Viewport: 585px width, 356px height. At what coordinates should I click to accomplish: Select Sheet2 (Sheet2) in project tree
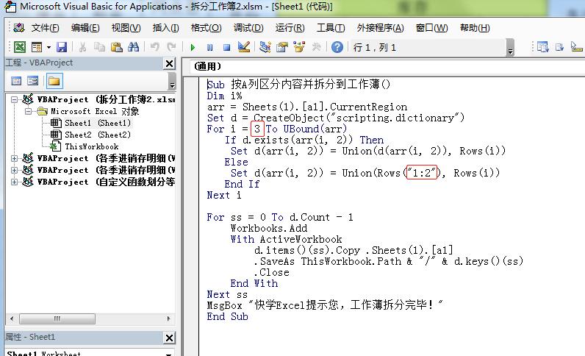click(x=97, y=135)
